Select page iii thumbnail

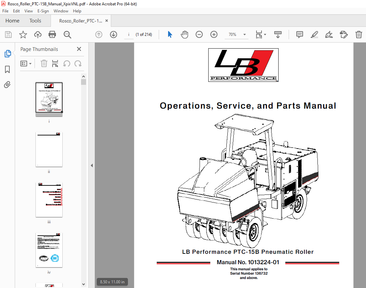click(49, 199)
